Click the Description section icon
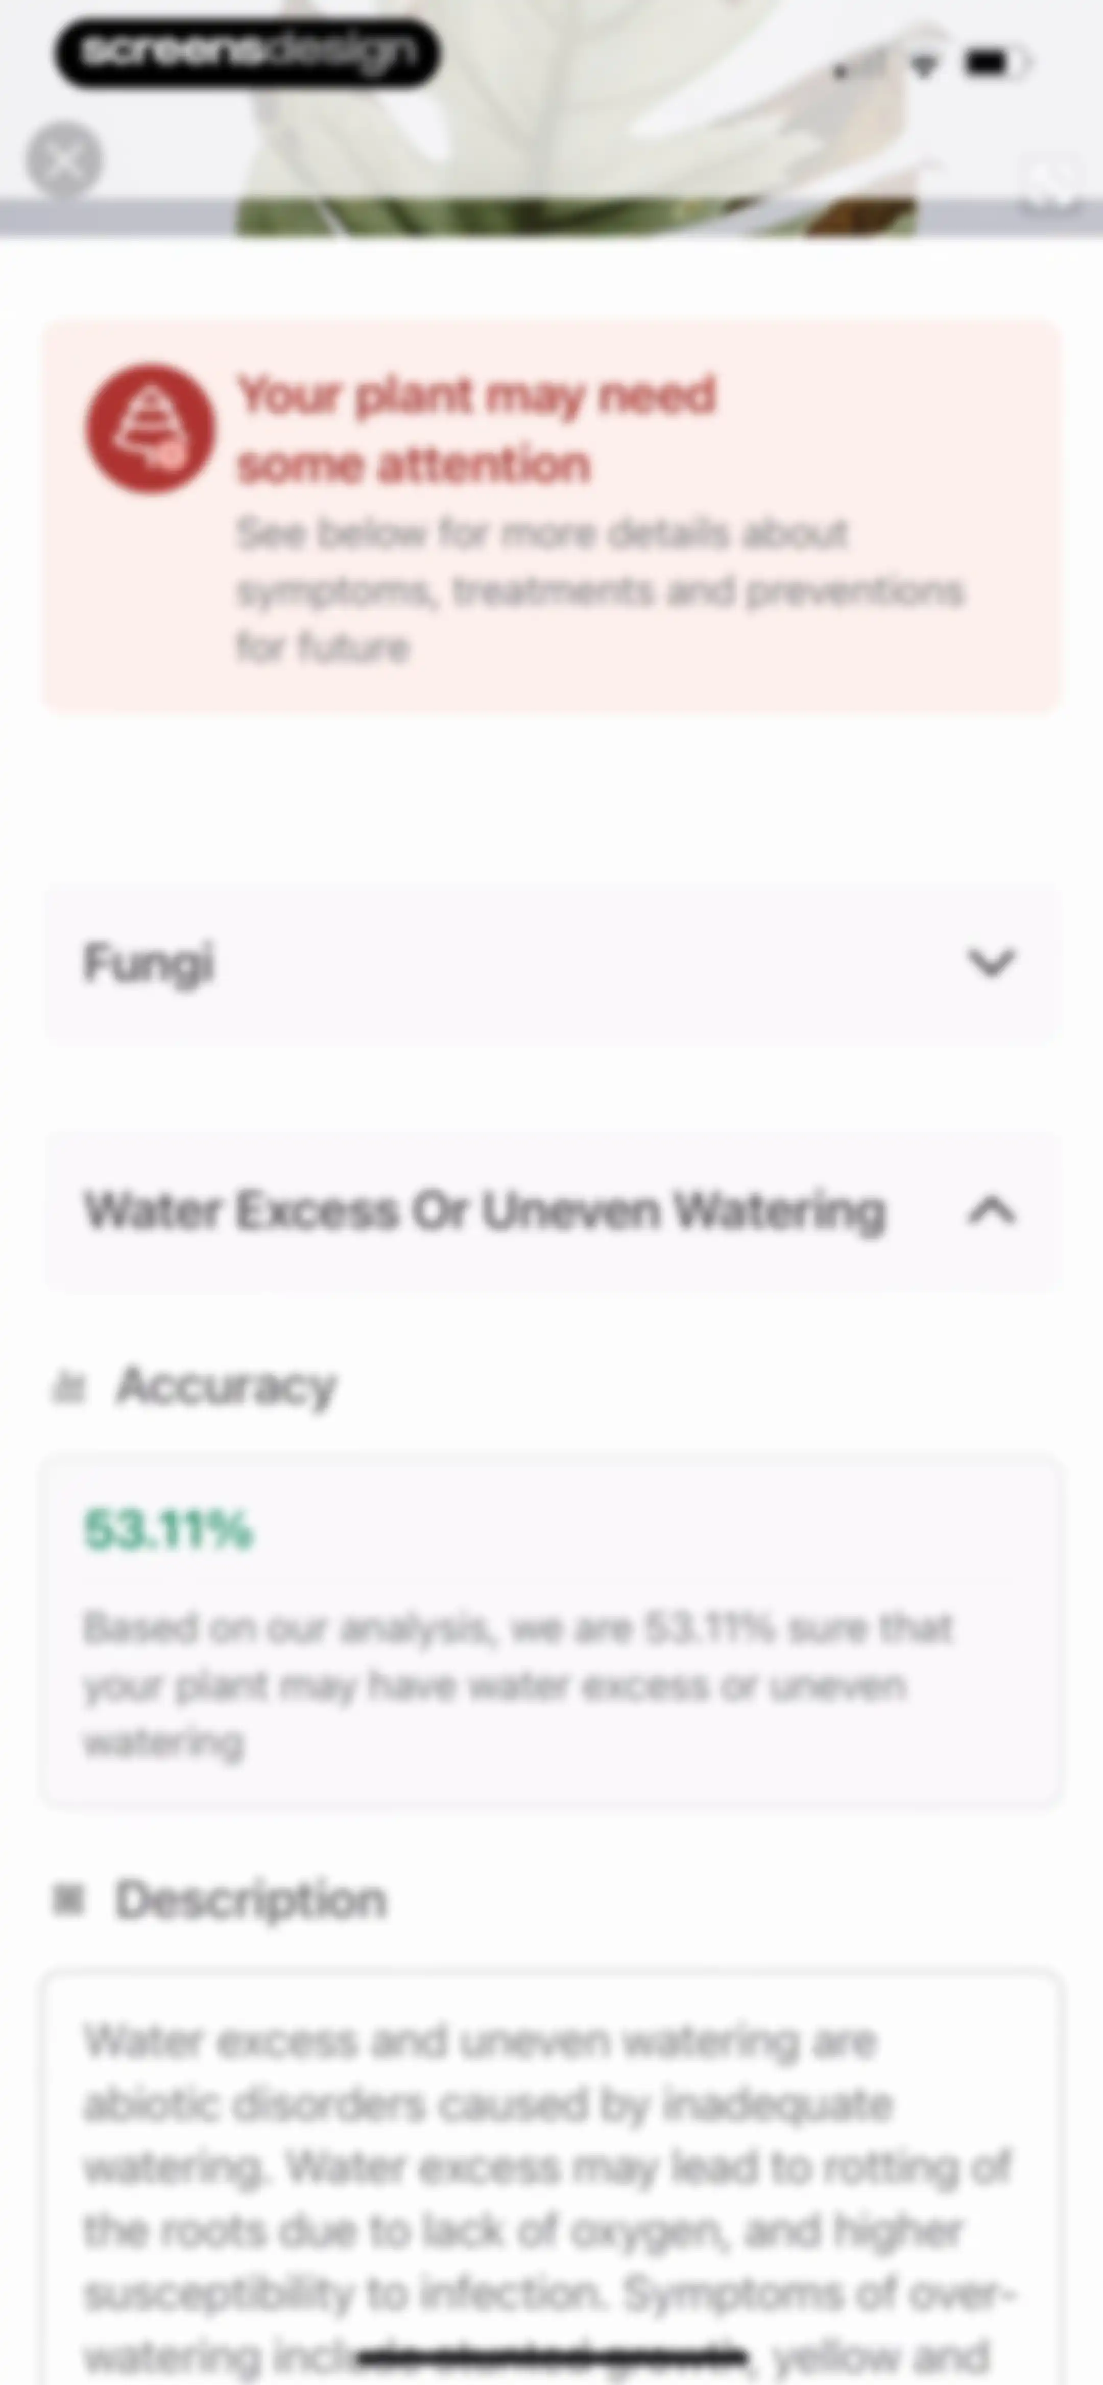The width and height of the screenshot is (1103, 2385). (x=68, y=1901)
